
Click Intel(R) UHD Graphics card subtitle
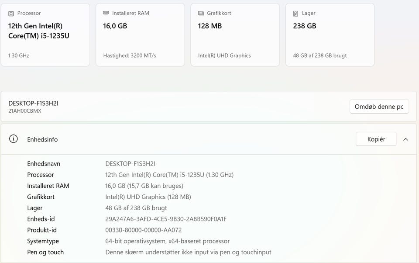click(224, 55)
